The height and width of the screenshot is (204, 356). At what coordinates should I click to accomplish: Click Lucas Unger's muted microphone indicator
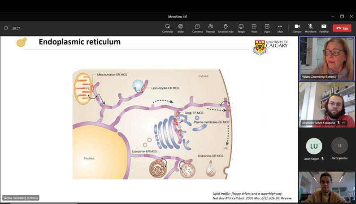[323, 159]
